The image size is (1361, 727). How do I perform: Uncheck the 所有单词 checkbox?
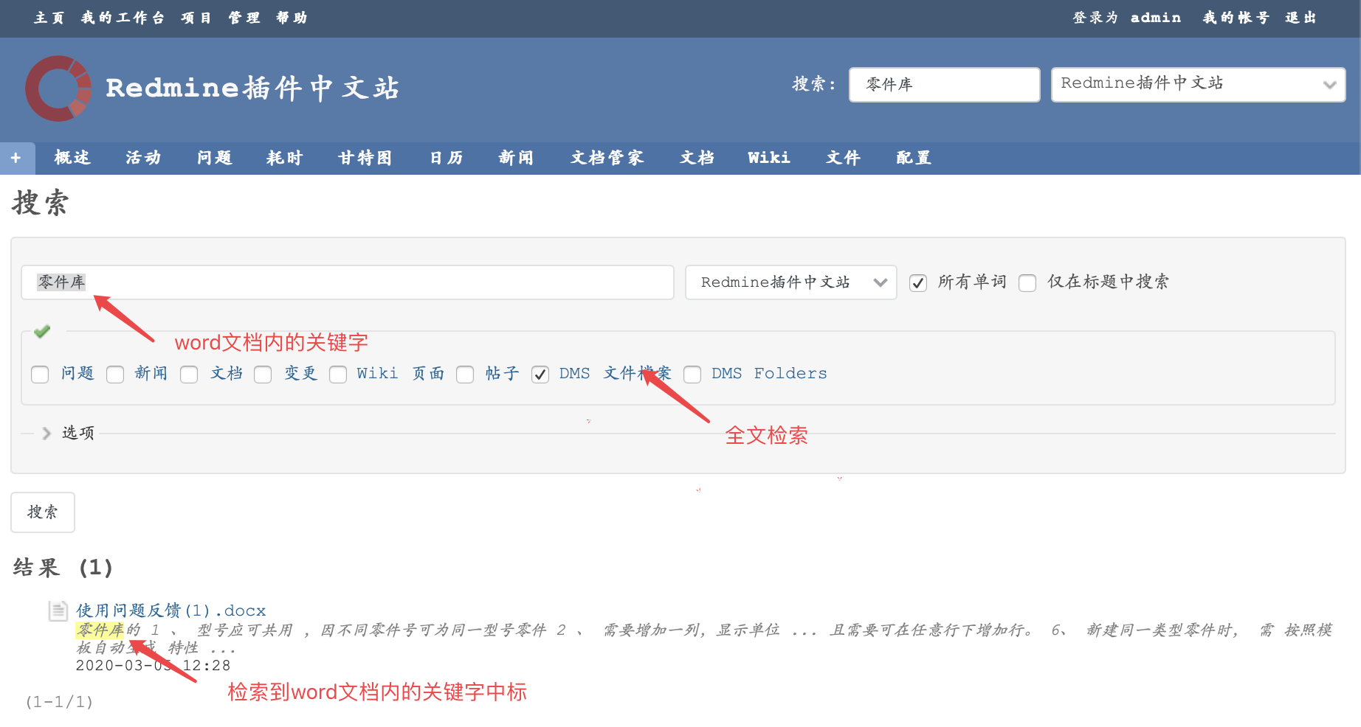(918, 283)
